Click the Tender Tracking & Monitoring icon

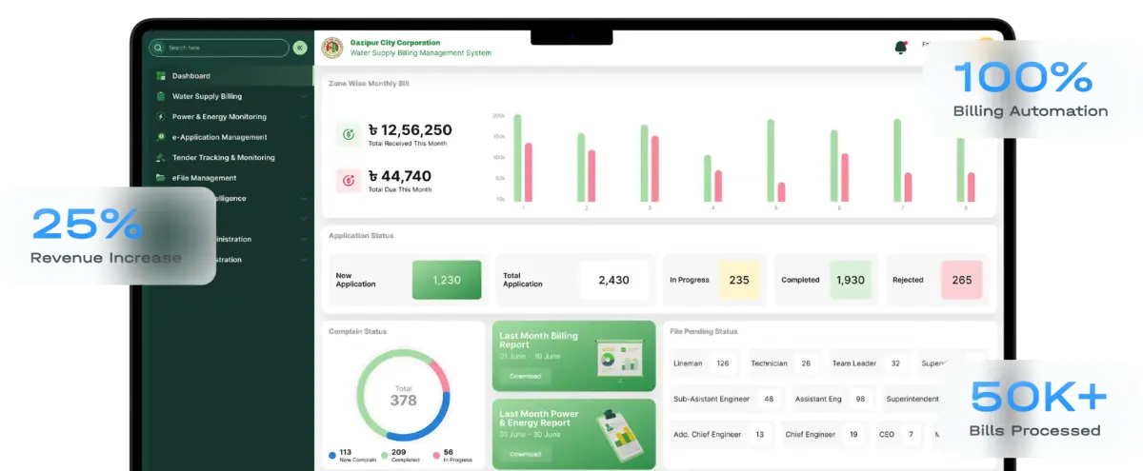(161, 158)
